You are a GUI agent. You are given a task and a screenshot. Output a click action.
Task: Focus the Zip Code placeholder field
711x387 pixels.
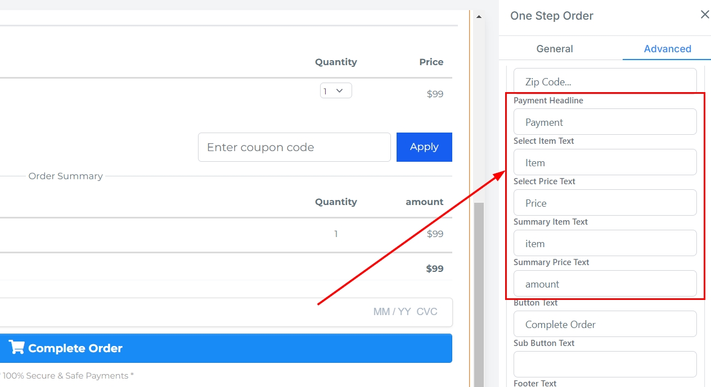605,81
